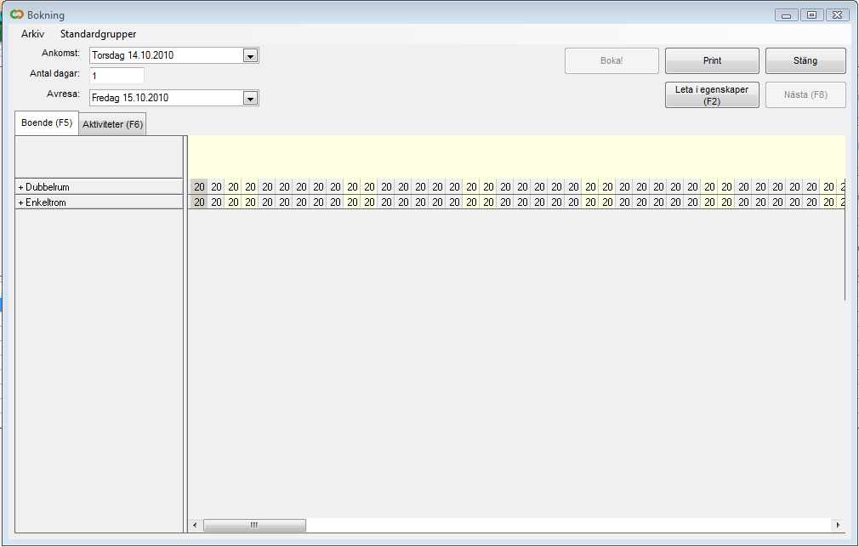Switch to the Boende (F5) tab

click(x=47, y=123)
